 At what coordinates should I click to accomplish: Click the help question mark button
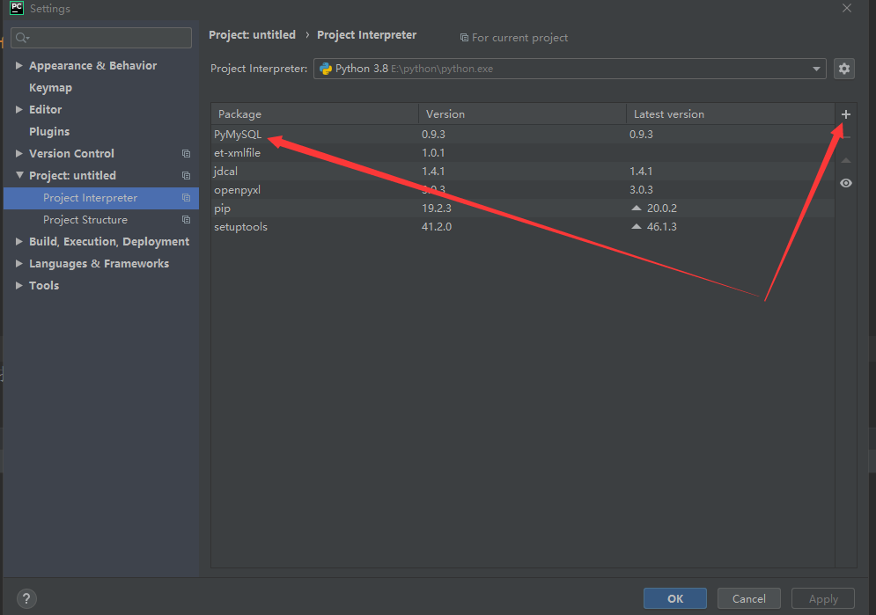pyautogui.click(x=26, y=599)
